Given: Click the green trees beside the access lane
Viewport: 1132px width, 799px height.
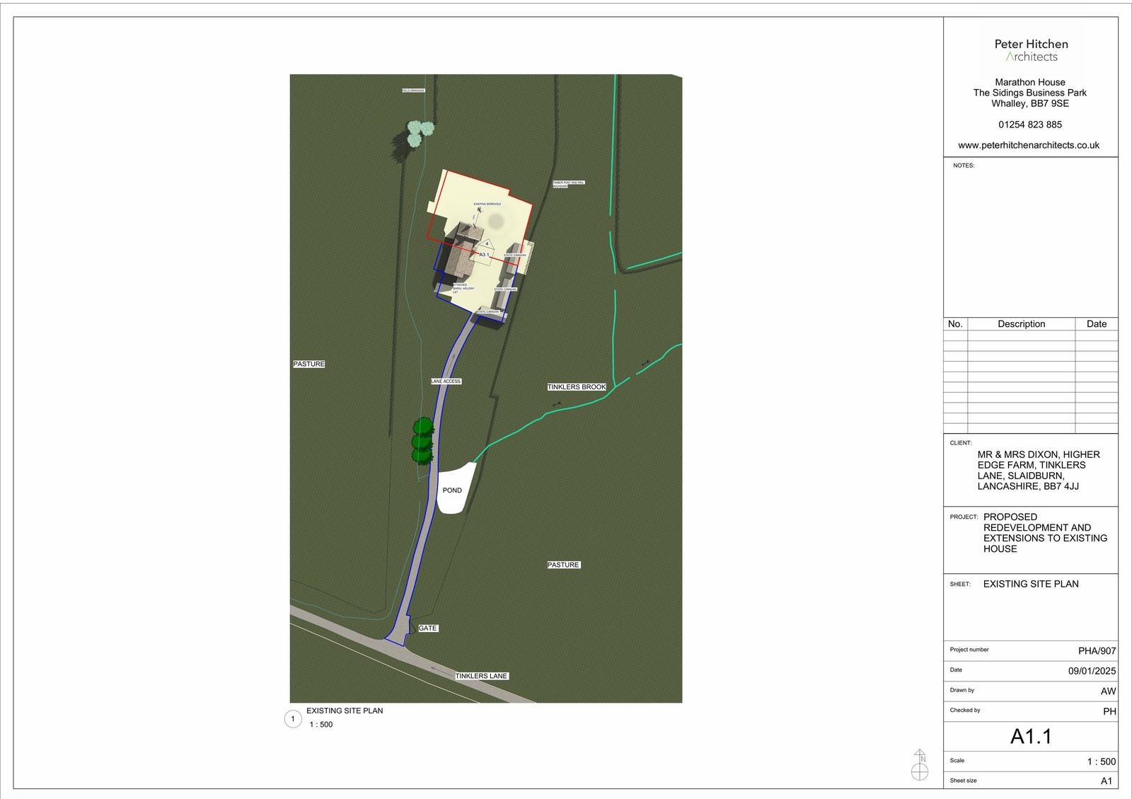Looking at the screenshot, I should [422, 440].
